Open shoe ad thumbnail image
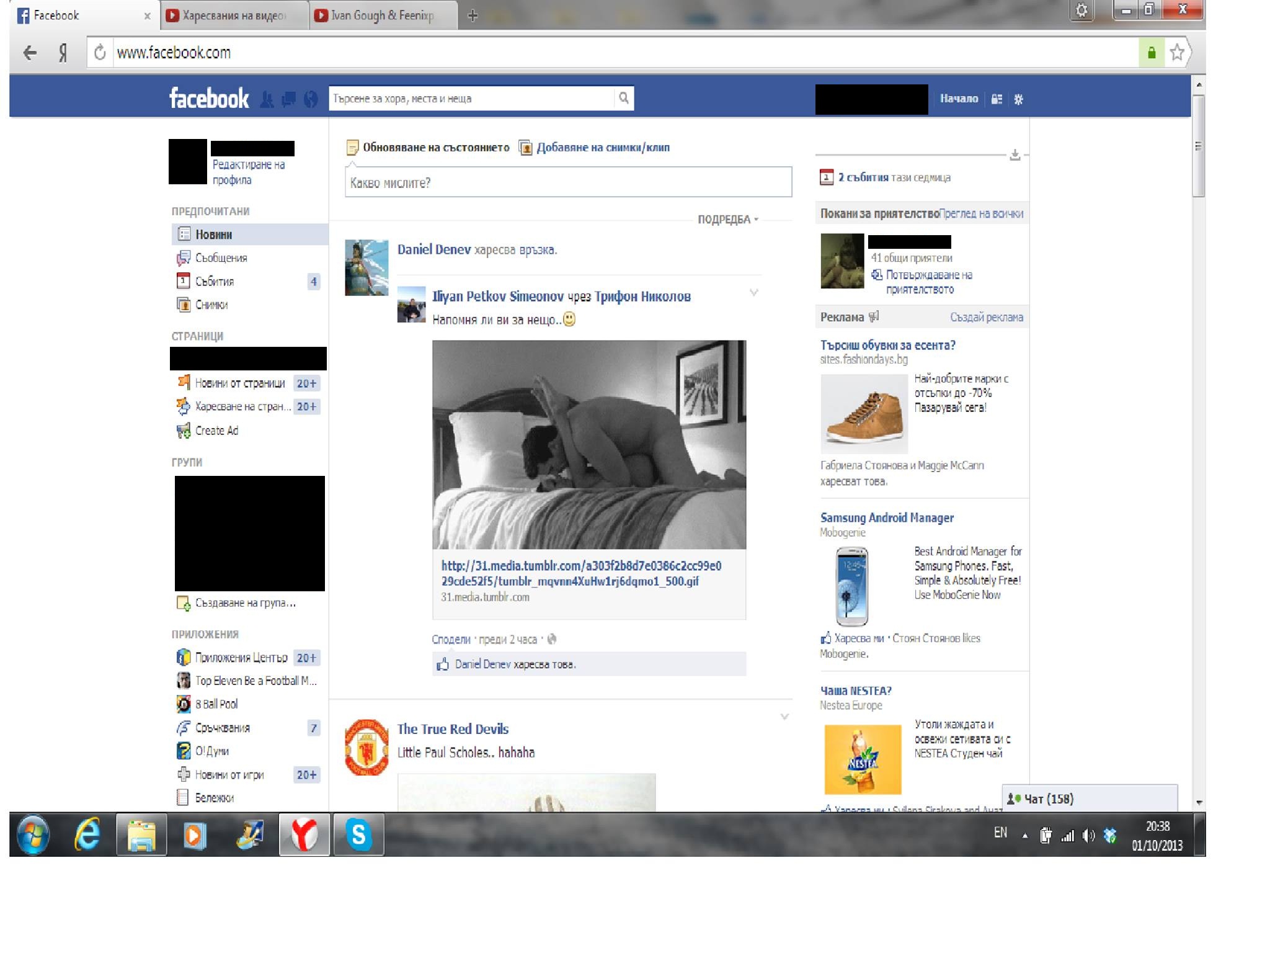 coord(864,414)
